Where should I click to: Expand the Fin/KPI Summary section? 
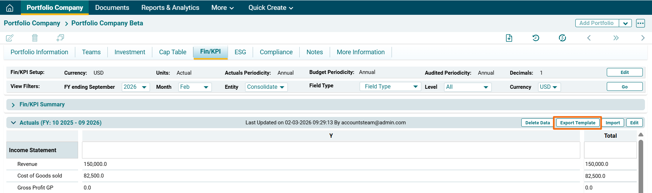[x=13, y=105]
